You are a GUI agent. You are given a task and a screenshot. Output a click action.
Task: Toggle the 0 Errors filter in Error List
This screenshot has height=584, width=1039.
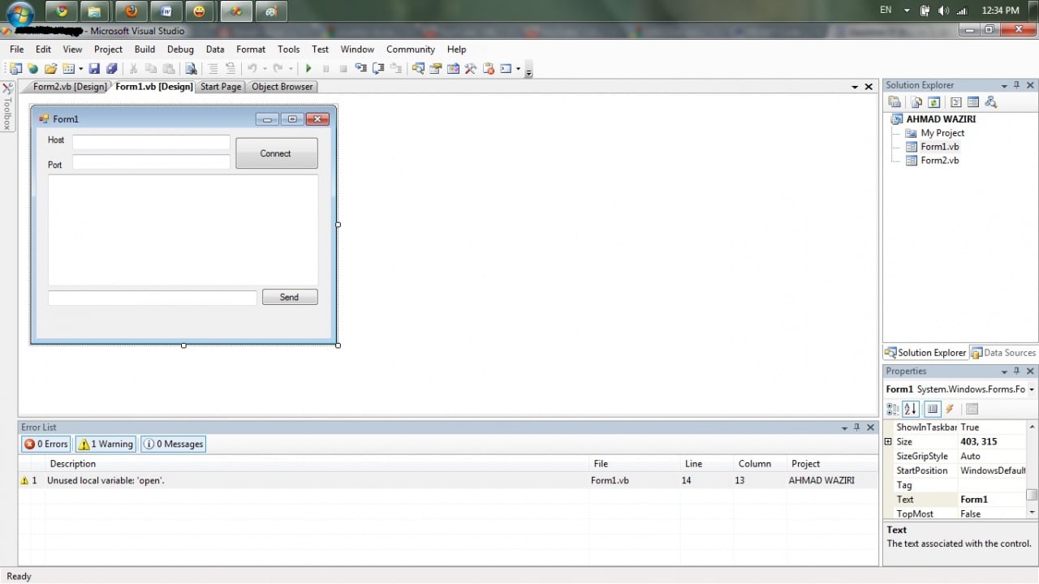tap(45, 444)
